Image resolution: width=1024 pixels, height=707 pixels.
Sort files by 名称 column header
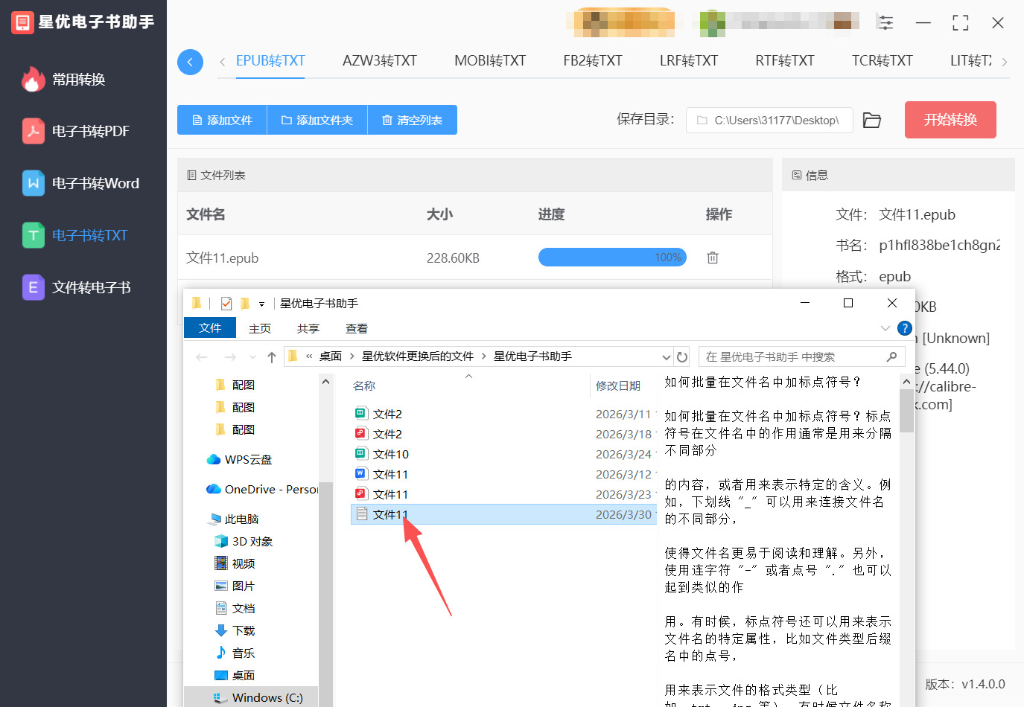click(364, 386)
